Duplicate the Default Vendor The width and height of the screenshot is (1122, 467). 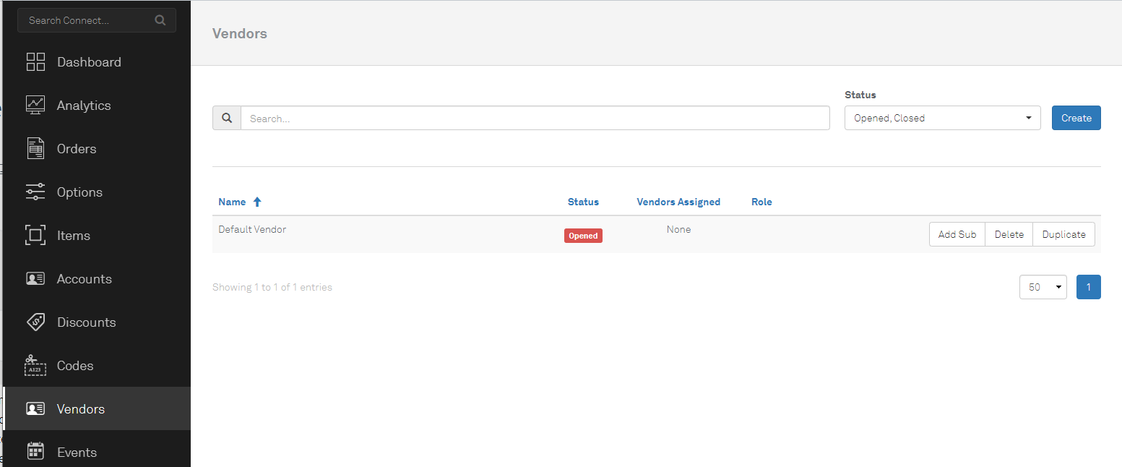tap(1063, 234)
